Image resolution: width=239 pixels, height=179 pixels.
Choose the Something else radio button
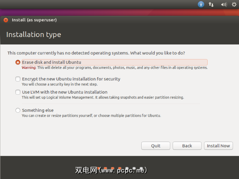18,110
